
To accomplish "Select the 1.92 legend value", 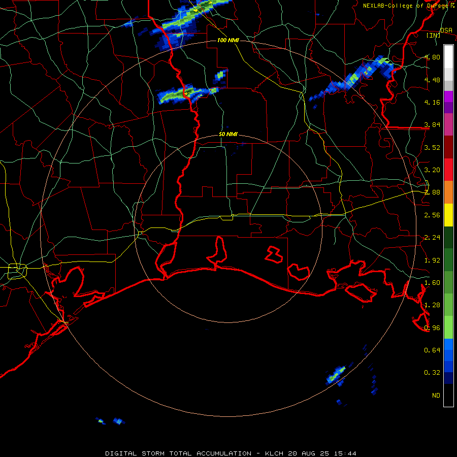I will click(x=432, y=260).
